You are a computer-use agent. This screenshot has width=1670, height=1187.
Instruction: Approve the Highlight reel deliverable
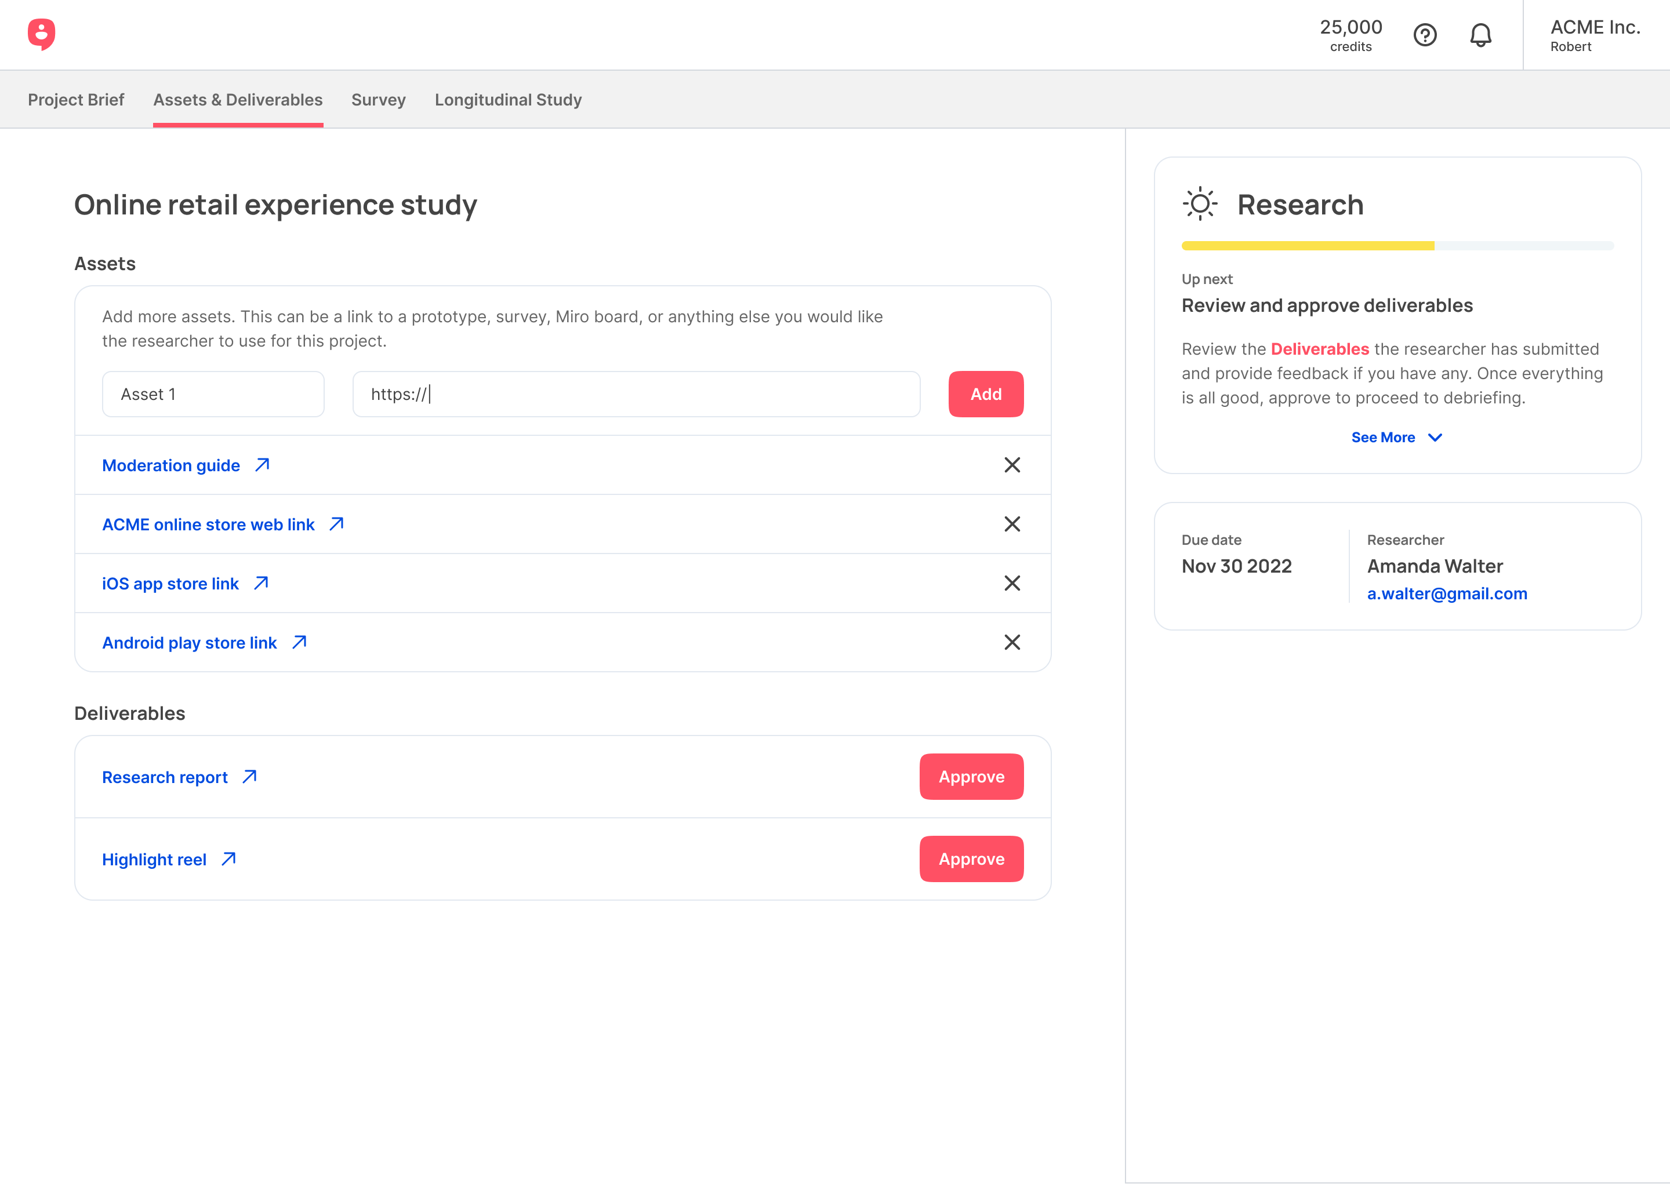(x=970, y=859)
